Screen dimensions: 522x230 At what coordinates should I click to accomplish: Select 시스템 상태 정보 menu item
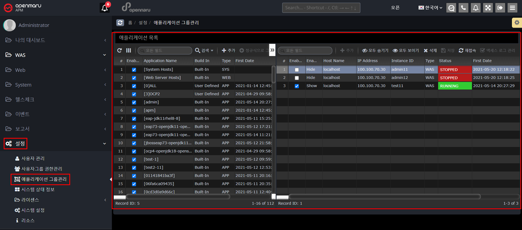pos(38,190)
